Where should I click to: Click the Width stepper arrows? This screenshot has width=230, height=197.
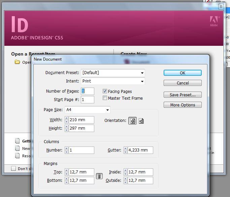[66, 120]
